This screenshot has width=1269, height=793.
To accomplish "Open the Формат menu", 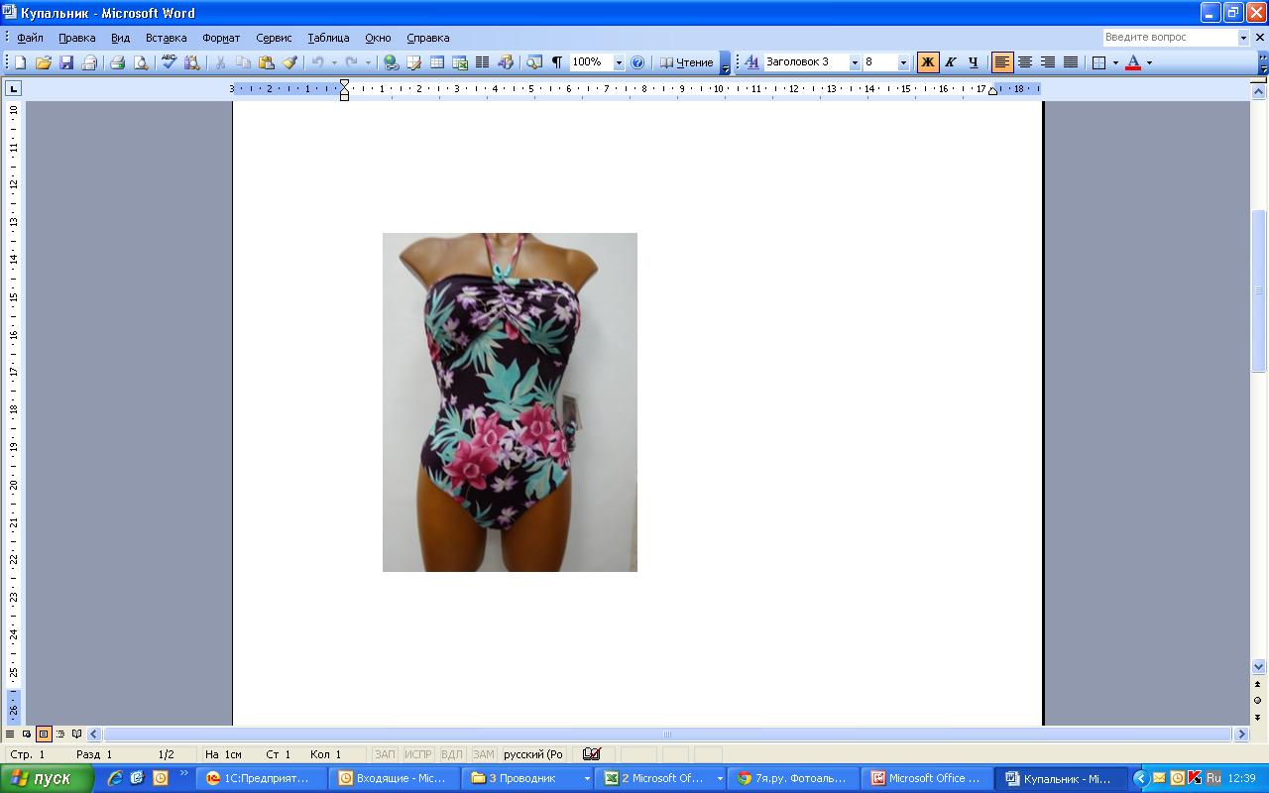I will pos(221,38).
